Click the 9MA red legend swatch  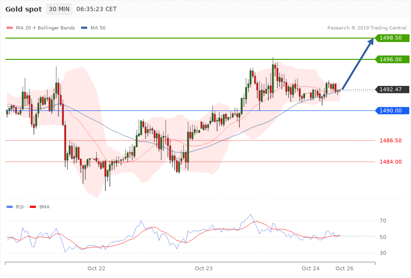tap(33, 207)
